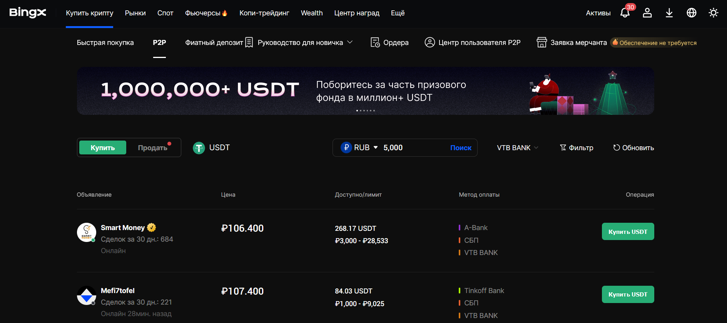Switch to Быстрая покупка tab
The height and width of the screenshot is (323, 727).
pyautogui.click(x=105, y=43)
